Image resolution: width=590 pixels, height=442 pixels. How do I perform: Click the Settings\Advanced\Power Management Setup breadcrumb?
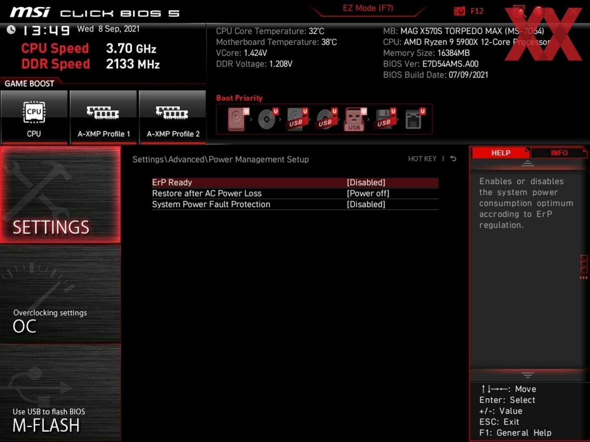pyautogui.click(x=220, y=159)
